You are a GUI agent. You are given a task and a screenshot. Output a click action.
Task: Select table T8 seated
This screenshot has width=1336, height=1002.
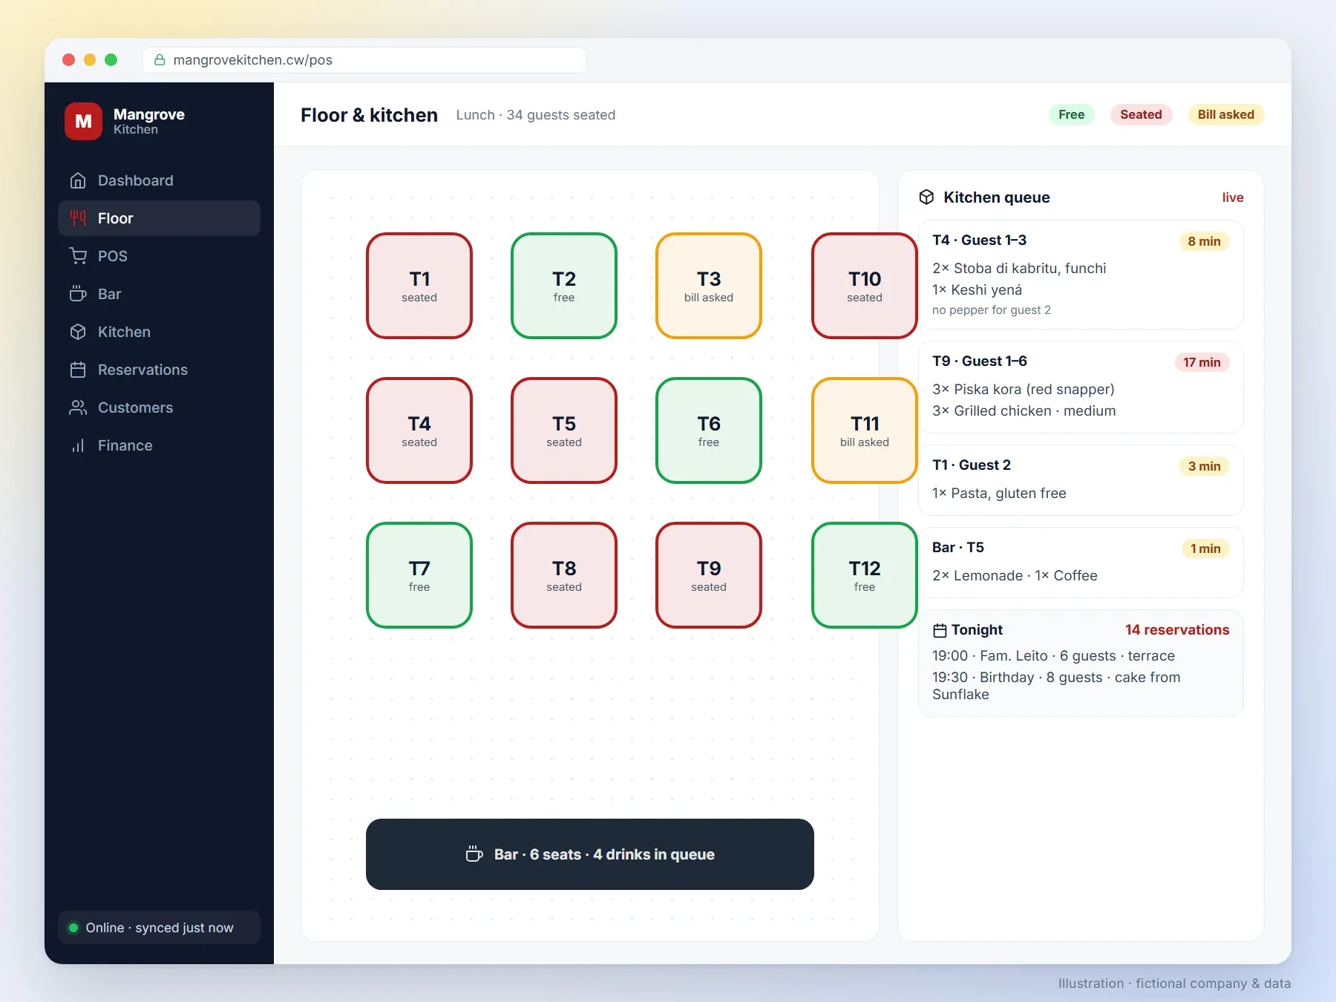click(564, 575)
